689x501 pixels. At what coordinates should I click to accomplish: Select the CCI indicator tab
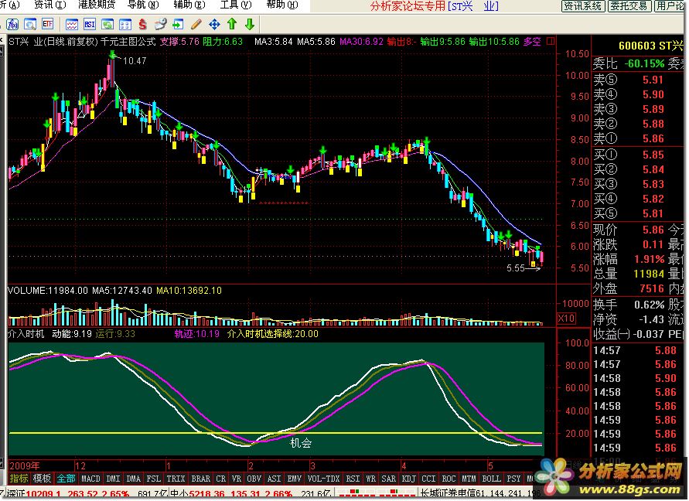click(429, 479)
